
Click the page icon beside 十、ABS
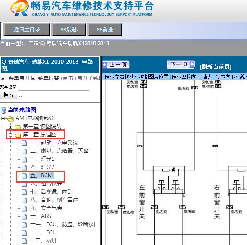point(24,217)
